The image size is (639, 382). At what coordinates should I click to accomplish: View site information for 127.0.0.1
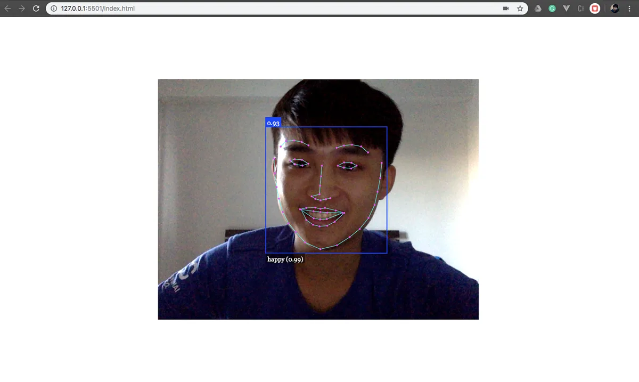coord(54,9)
